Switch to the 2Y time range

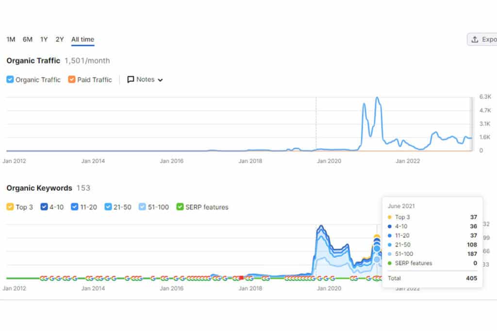click(60, 40)
